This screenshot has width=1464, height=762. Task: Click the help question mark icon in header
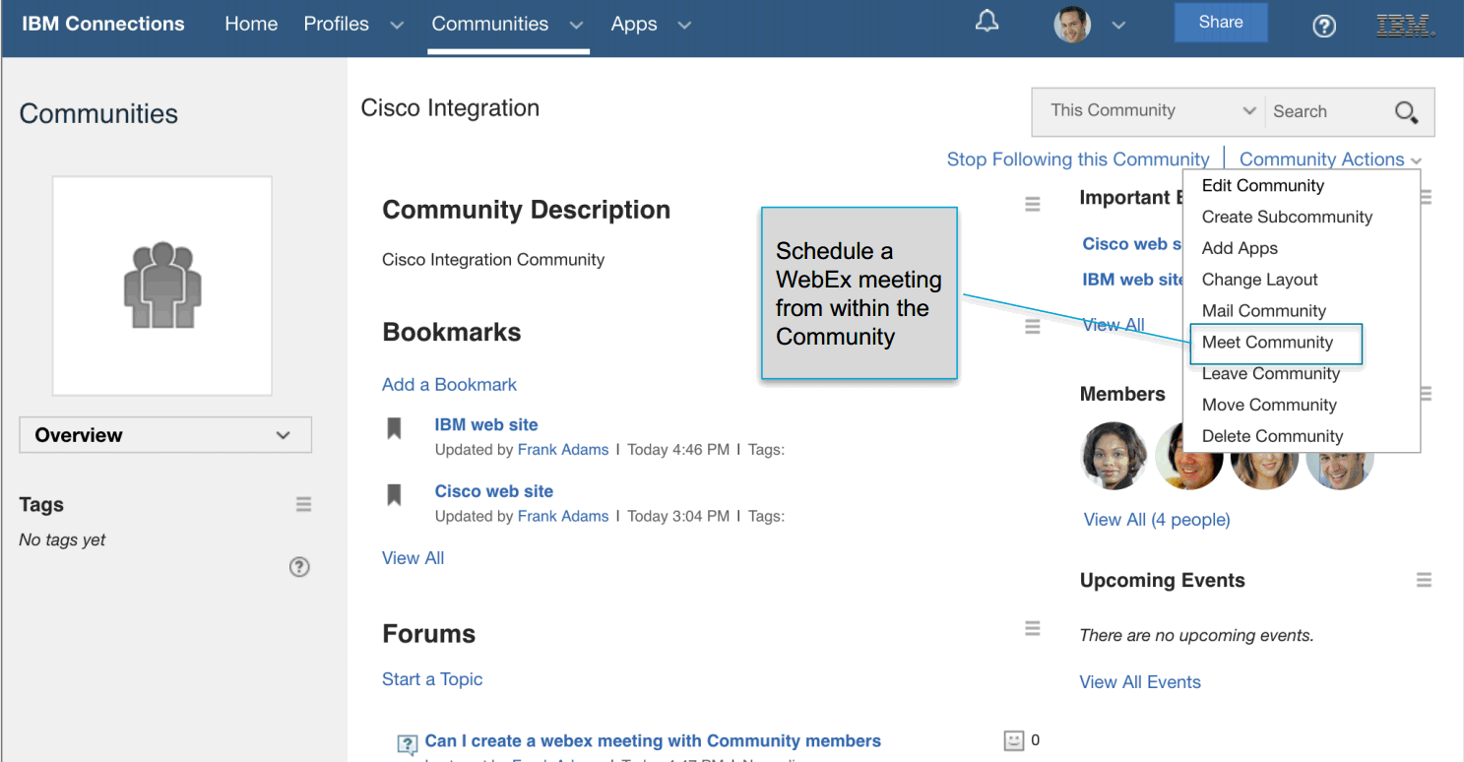click(x=1324, y=27)
